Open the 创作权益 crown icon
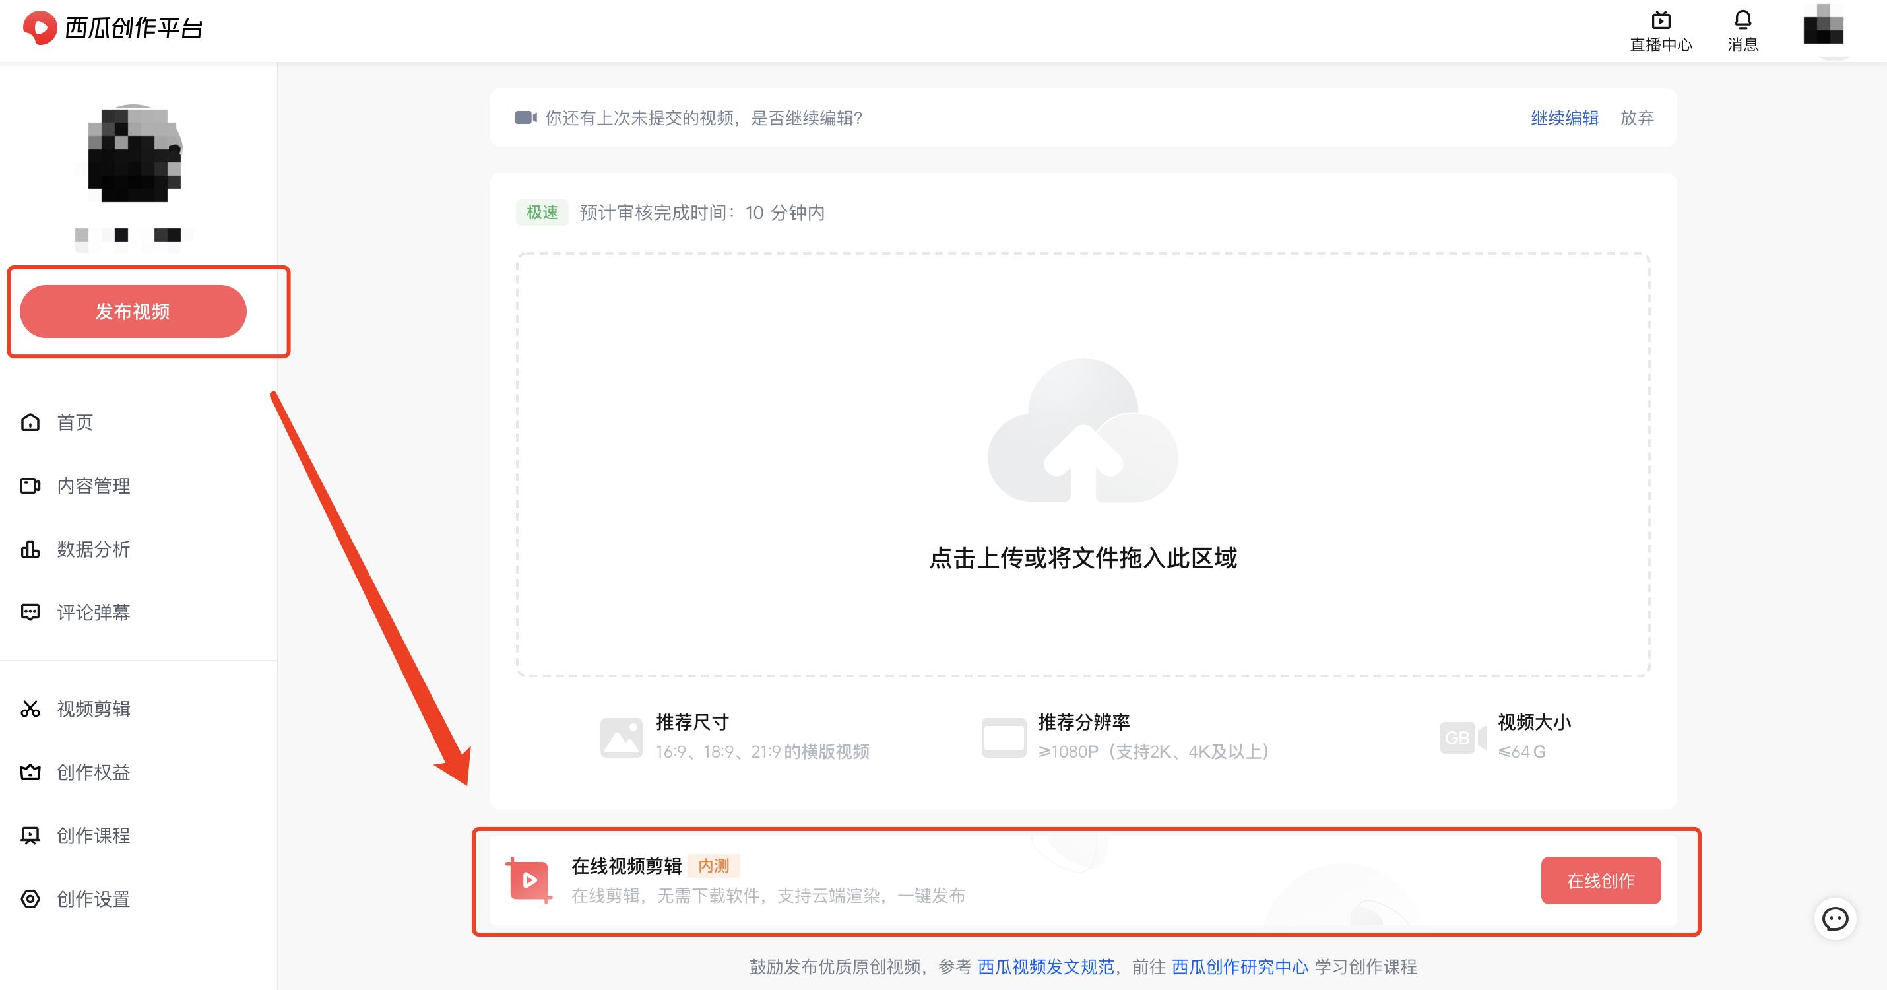This screenshot has width=1887, height=990. pyautogui.click(x=30, y=772)
